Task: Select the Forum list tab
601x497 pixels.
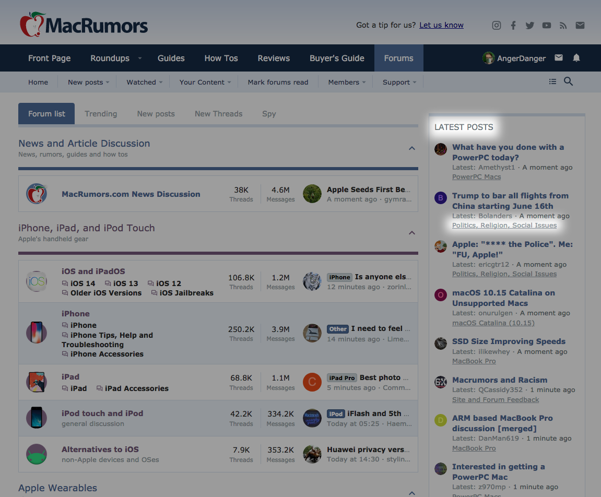Action: (x=46, y=114)
